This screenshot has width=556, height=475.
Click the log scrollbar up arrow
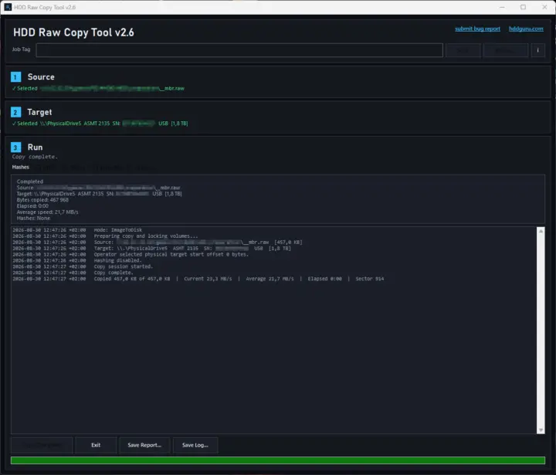(541, 231)
